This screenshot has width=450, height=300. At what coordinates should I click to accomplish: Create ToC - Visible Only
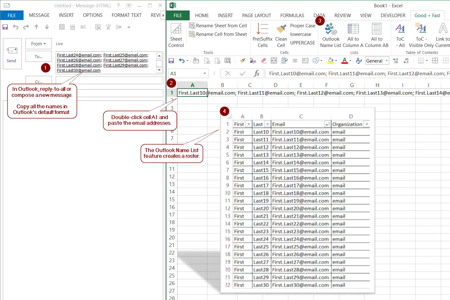click(x=421, y=35)
